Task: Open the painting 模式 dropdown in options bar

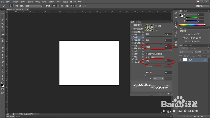Action: [x=34, y=6]
